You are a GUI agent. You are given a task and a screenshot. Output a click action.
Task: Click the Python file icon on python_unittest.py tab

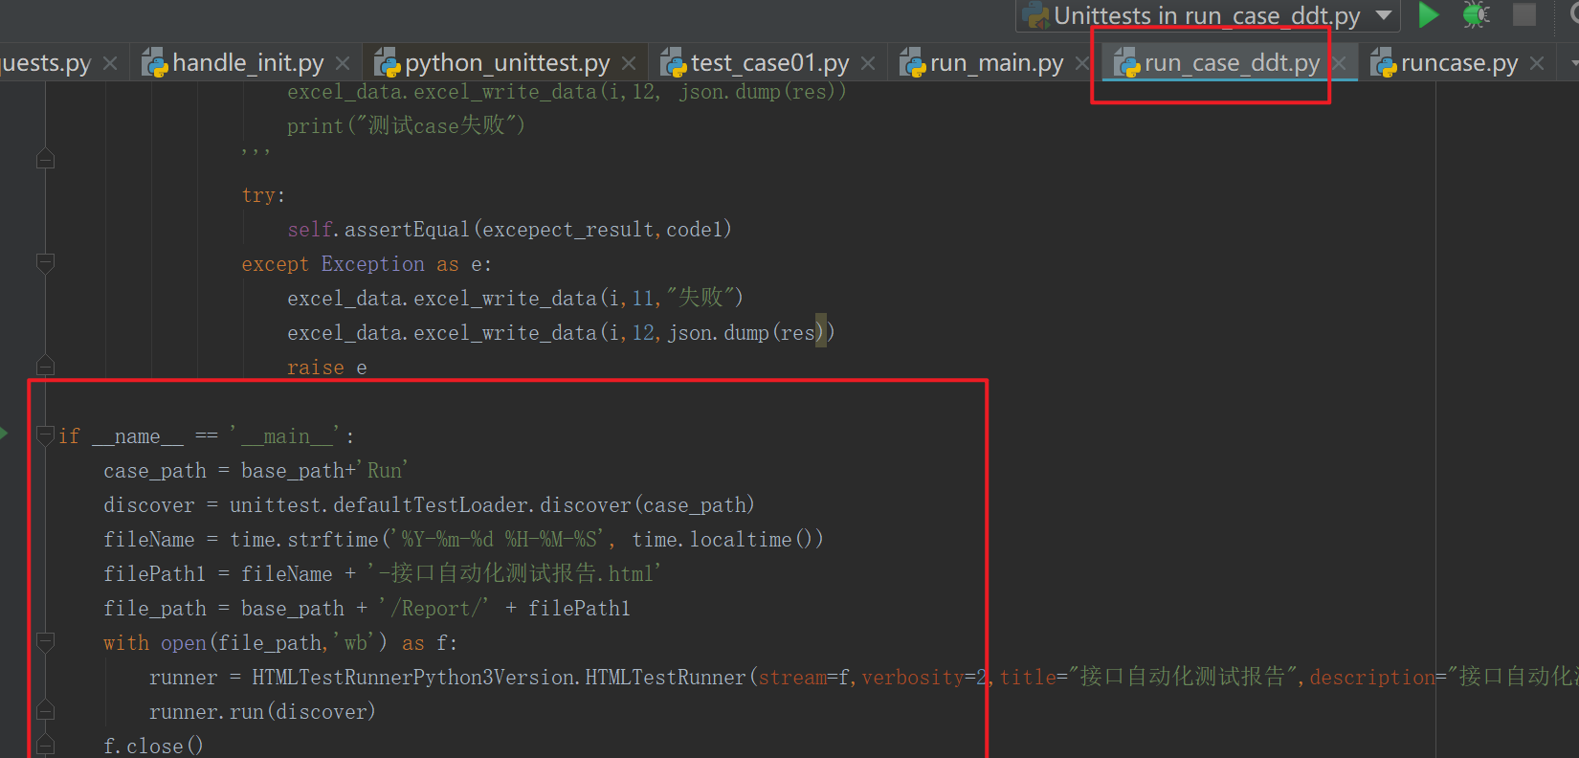[387, 63]
